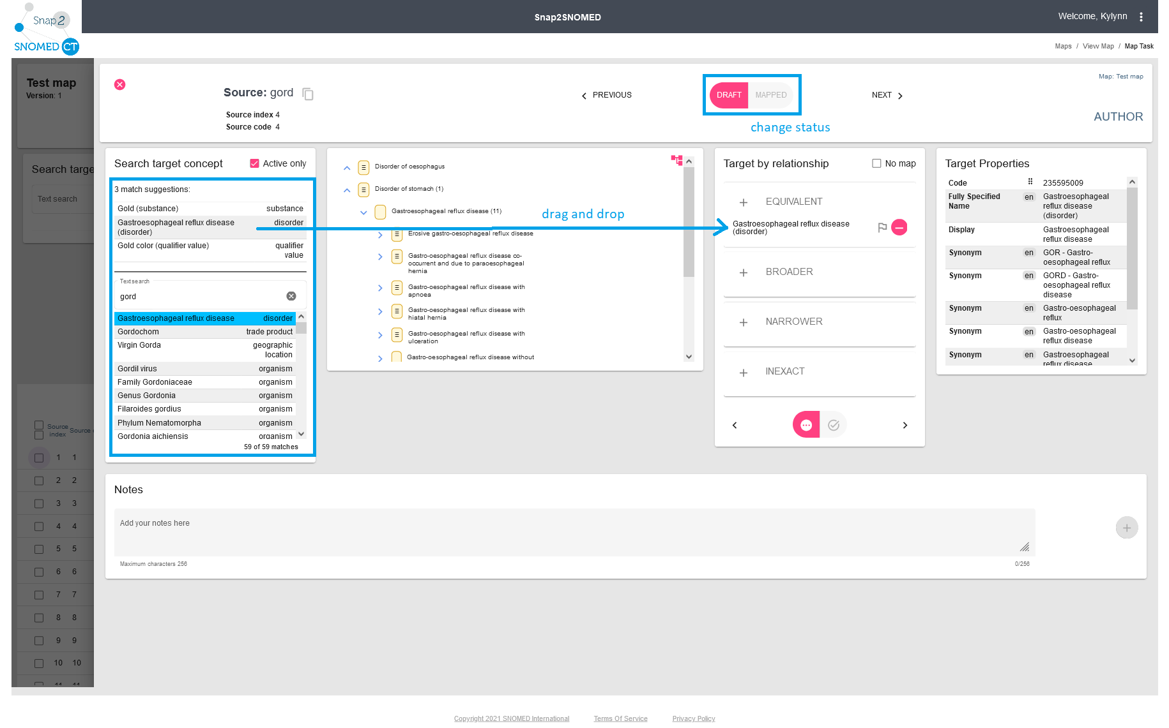Image resolution: width=1169 pixels, height=728 pixels.
Task: Click the Erosive gastro-oesophageal reflux disease concept icon
Action: (397, 235)
